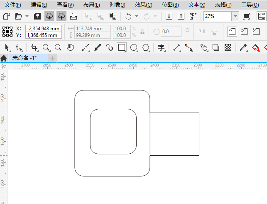Click the ruler origin corner box
This screenshot has height=204, width=267.
click(4, 66)
